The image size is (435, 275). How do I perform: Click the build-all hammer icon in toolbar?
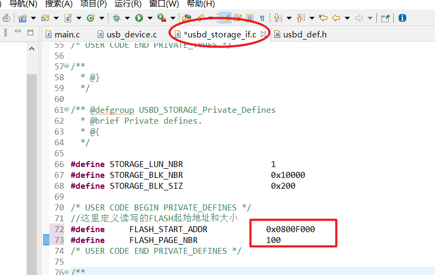click(7, 18)
